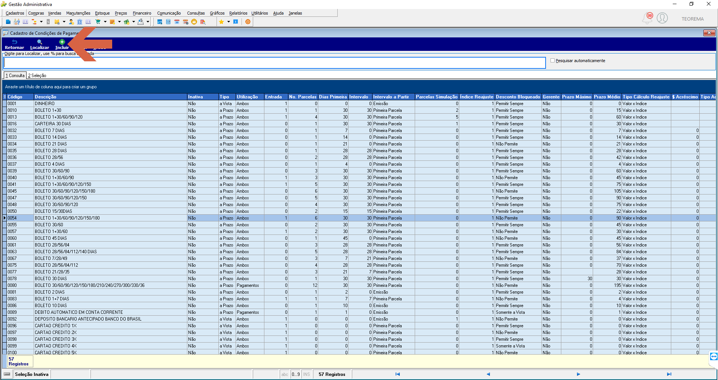Click the red building search toolbar icon
This screenshot has width=718, height=380.
tap(203, 22)
